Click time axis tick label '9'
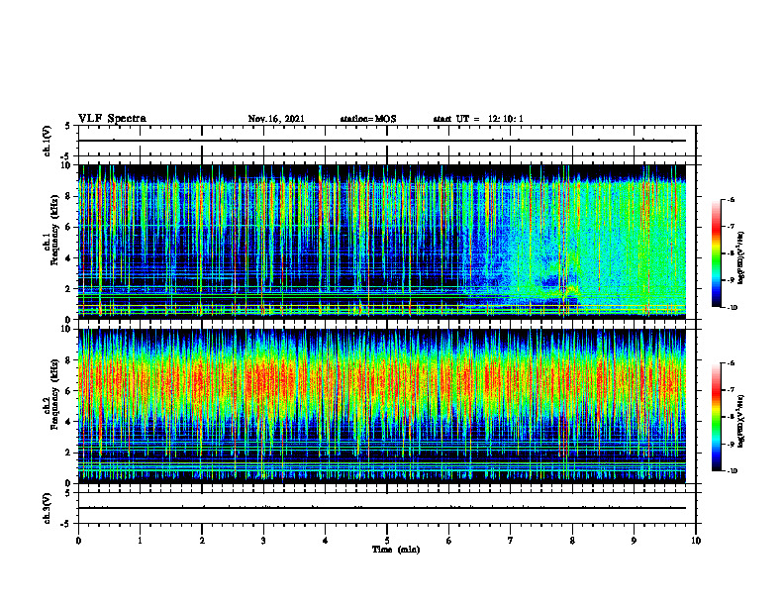Image resolution: width=784 pixels, height=606 pixels. [x=634, y=541]
